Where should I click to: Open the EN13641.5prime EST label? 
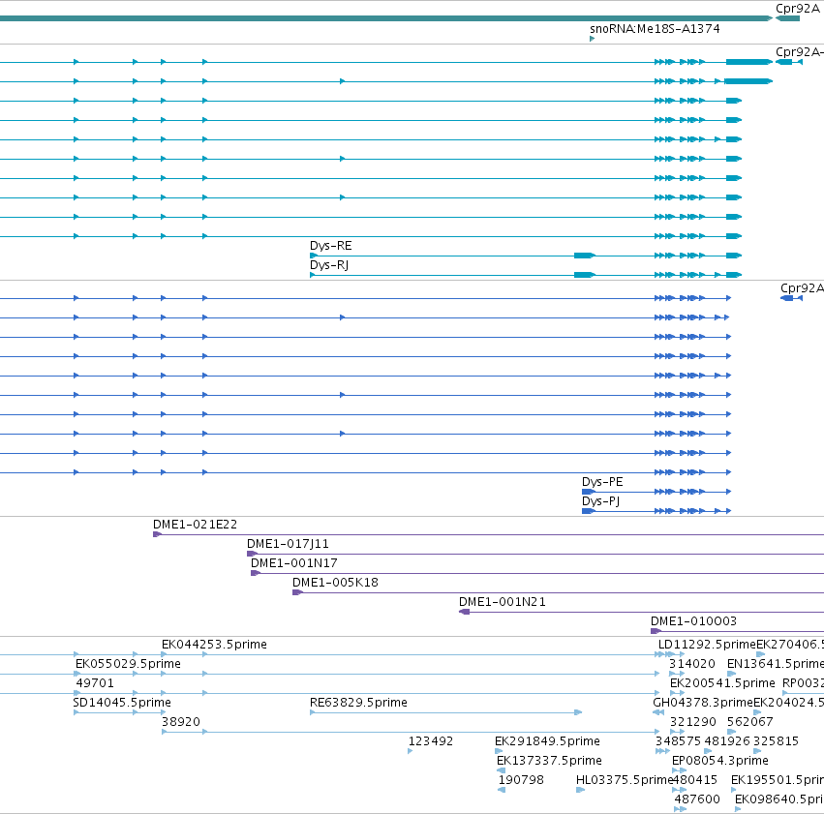click(x=776, y=664)
